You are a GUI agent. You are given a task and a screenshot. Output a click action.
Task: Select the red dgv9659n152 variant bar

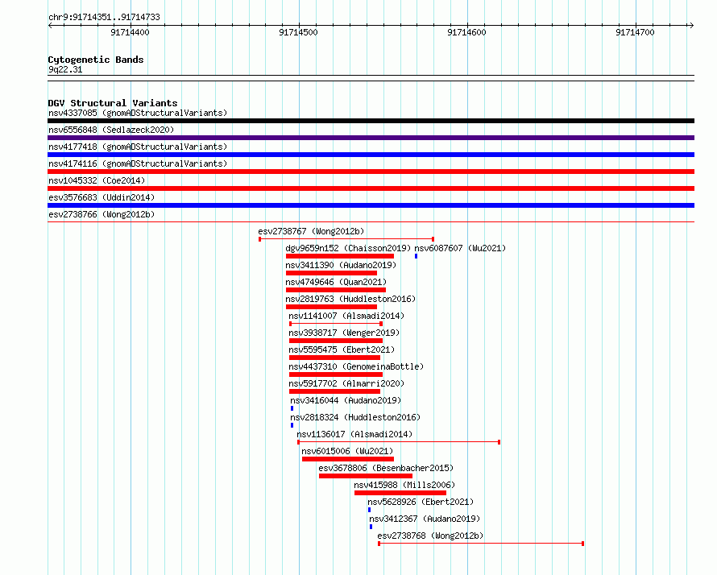(340, 256)
